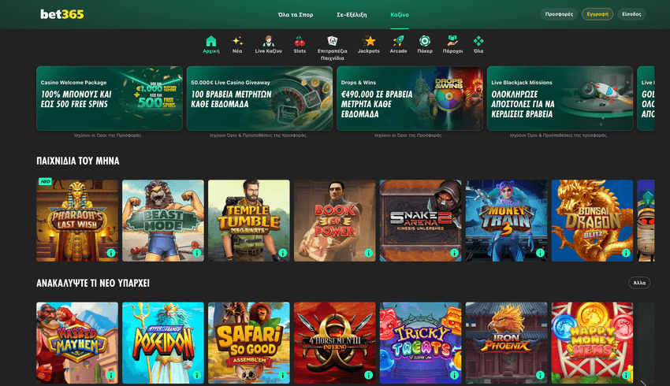Open the Νέα new games category
The height and width of the screenshot is (386, 670).
click(237, 44)
